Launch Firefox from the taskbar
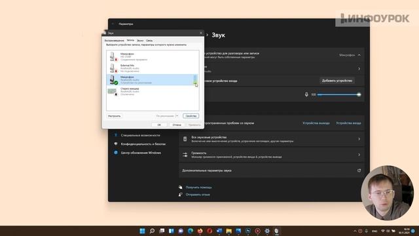 coord(200,231)
